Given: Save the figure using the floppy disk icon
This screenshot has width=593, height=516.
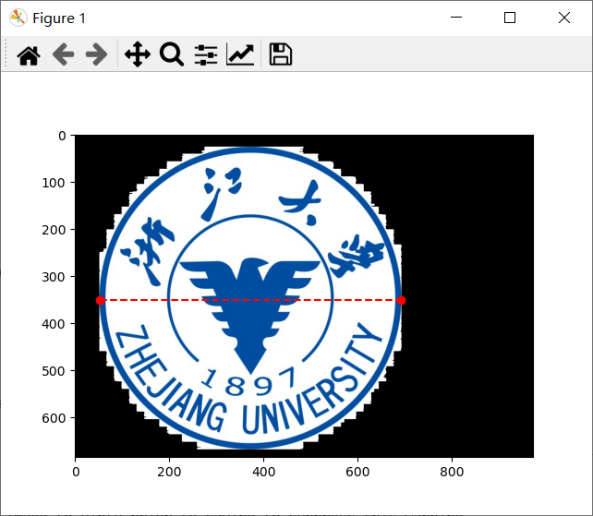Looking at the screenshot, I should click(280, 55).
